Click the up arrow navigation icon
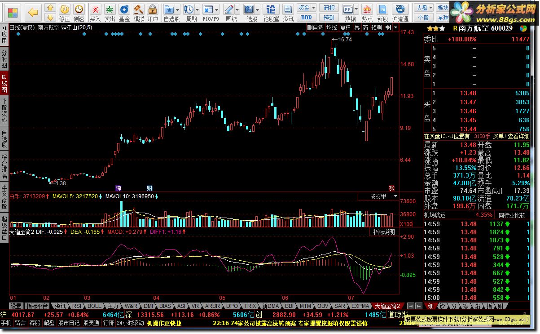 (x=51, y=8)
